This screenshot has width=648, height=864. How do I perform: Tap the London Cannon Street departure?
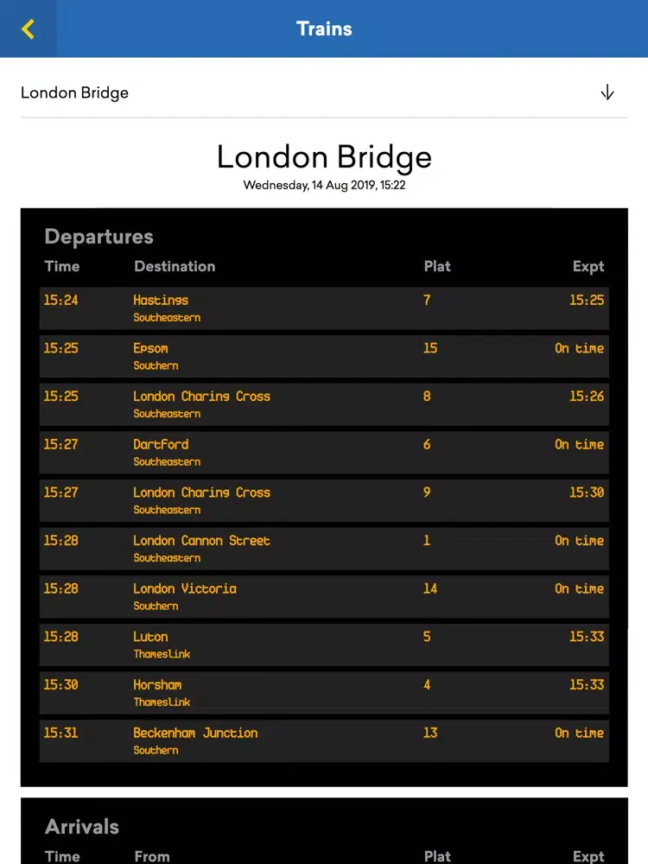pos(324,549)
